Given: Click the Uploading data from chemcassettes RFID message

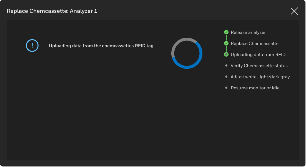Looking at the screenshot, I should coord(101,46).
